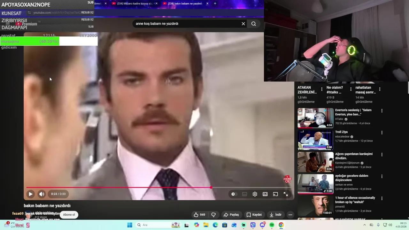Open Microsoft Edge from the taskbar

coord(215,225)
